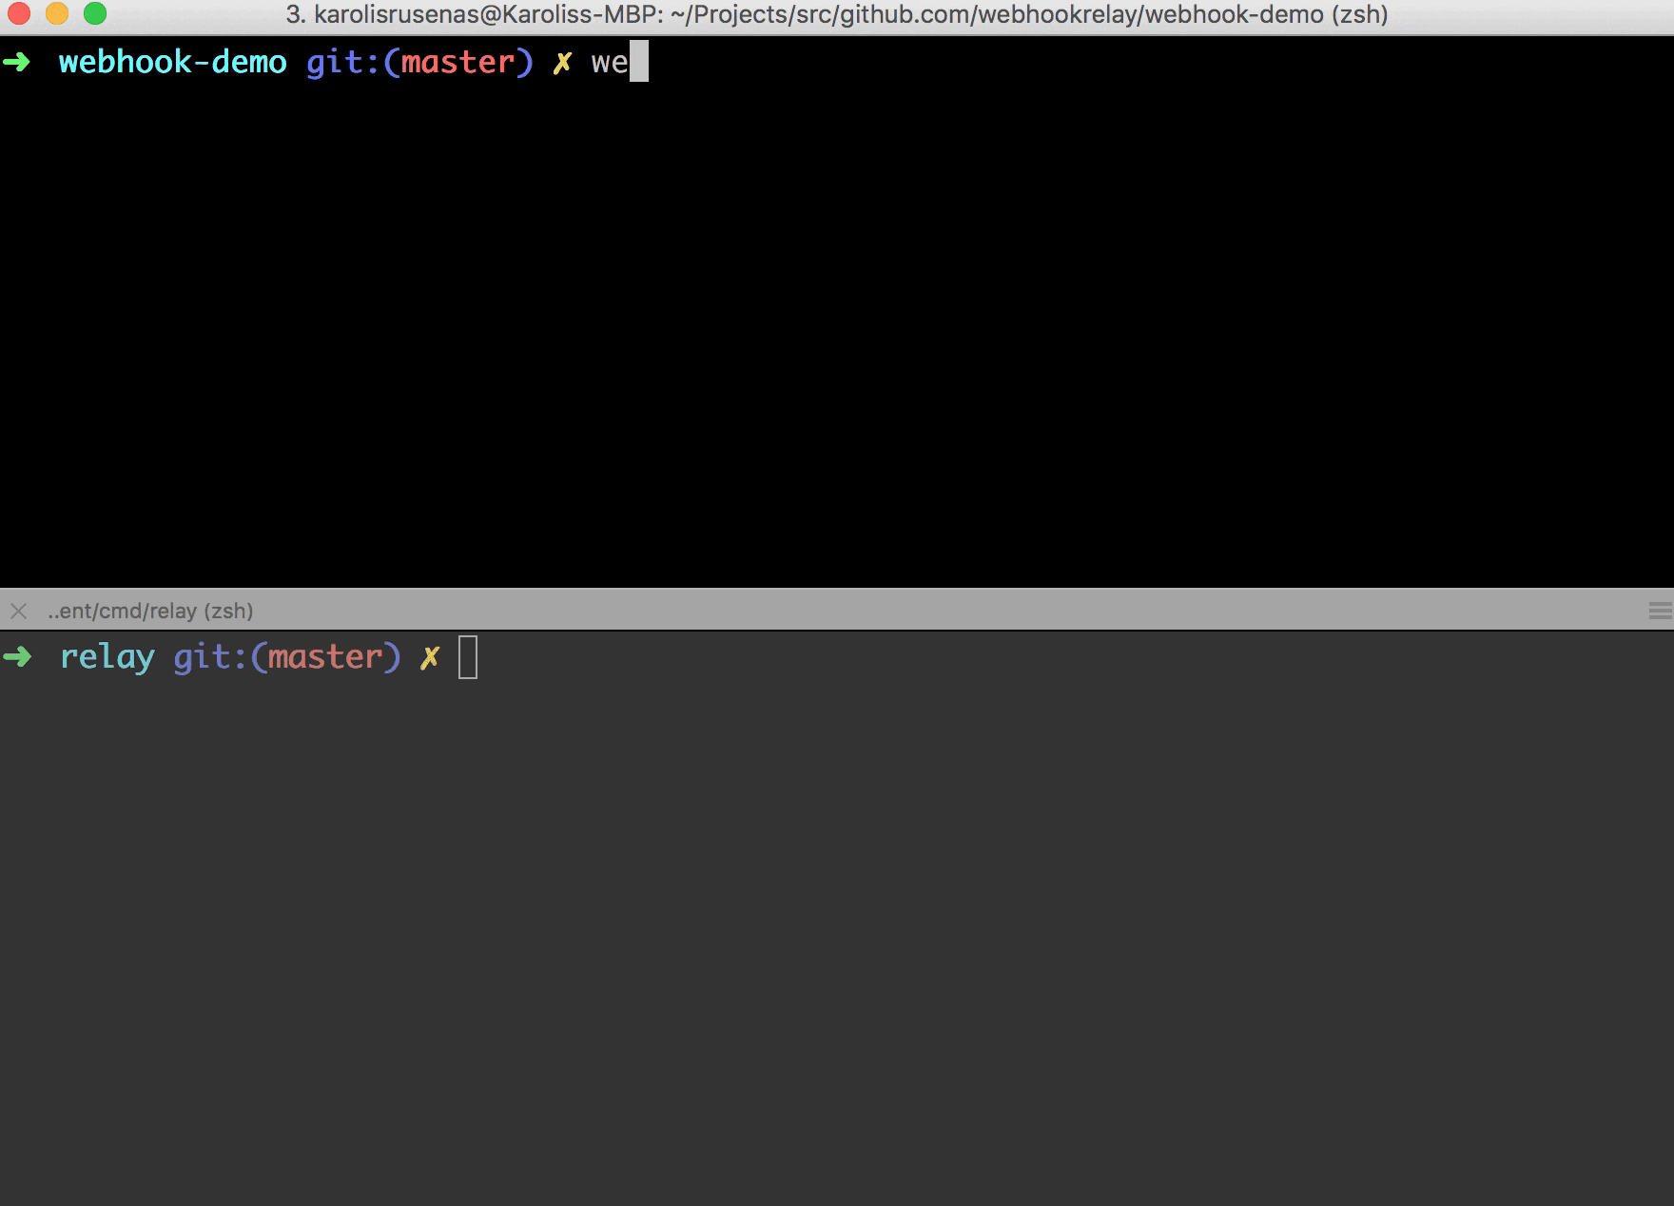Expand the relay pane options via the triple-line menu

(1660, 610)
